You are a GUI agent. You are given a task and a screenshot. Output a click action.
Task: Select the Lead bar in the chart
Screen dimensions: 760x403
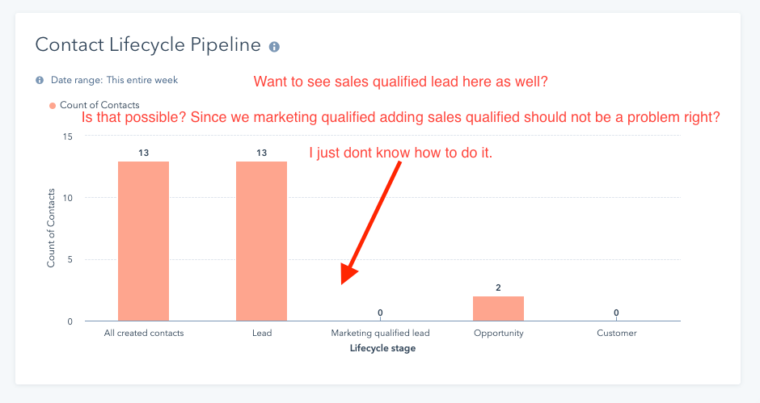pos(262,241)
